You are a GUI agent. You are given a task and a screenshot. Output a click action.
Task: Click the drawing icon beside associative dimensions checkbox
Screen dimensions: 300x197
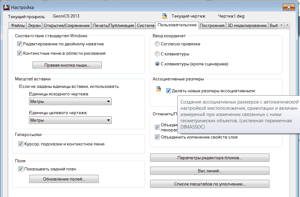[159, 89]
